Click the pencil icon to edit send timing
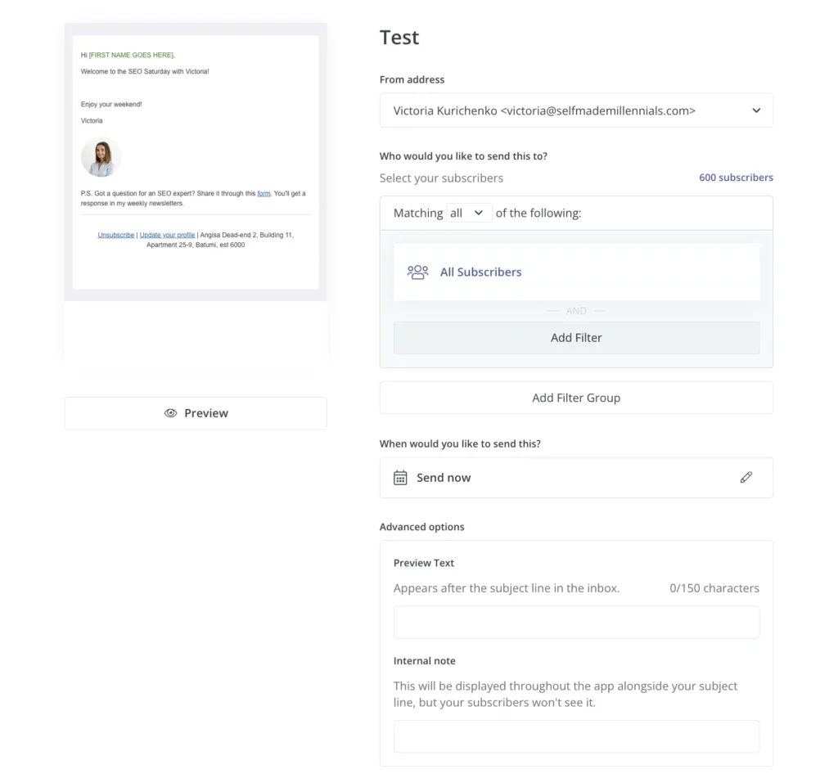The width and height of the screenshot is (838, 783). (746, 477)
